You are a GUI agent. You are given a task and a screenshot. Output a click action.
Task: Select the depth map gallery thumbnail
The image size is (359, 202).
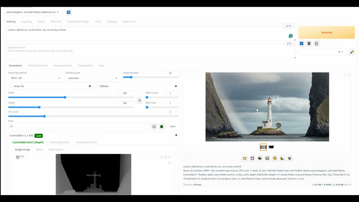[271, 147]
